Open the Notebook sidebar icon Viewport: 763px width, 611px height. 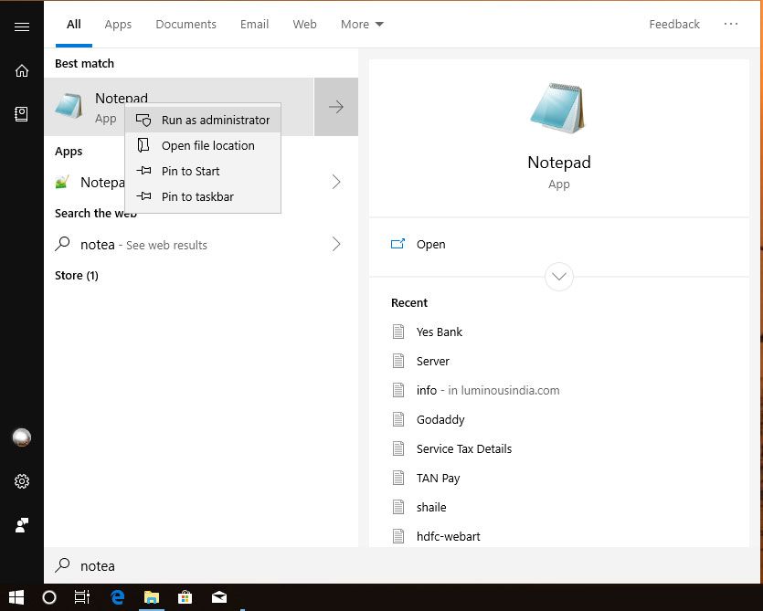coord(21,114)
